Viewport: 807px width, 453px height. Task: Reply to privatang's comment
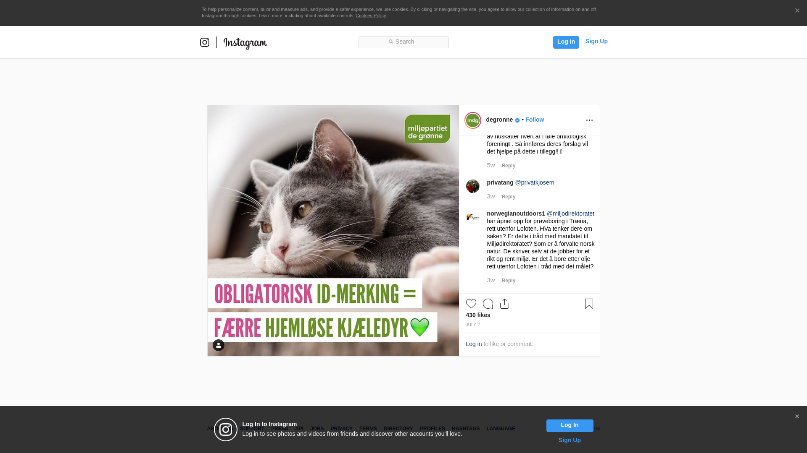508,197
